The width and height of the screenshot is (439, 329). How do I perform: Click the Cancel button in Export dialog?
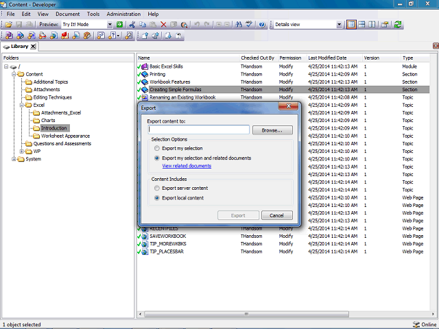277,215
